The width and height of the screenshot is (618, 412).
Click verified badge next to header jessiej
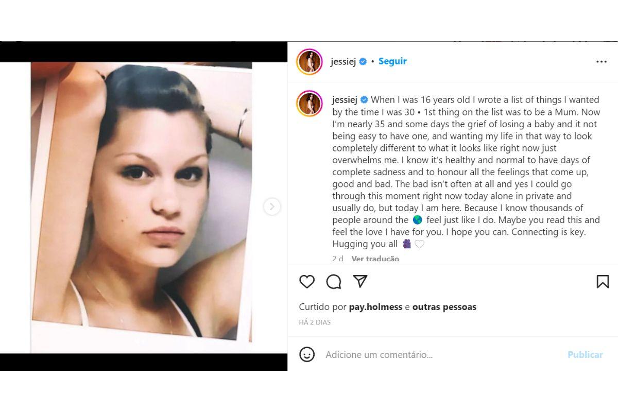pos(363,62)
